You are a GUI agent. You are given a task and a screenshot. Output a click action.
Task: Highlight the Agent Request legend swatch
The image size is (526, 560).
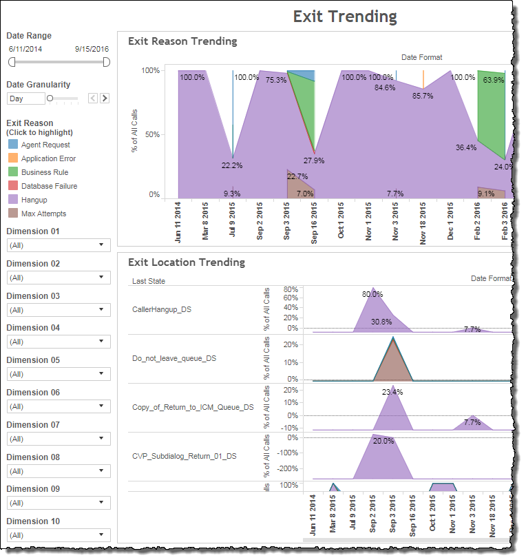tap(14, 145)
